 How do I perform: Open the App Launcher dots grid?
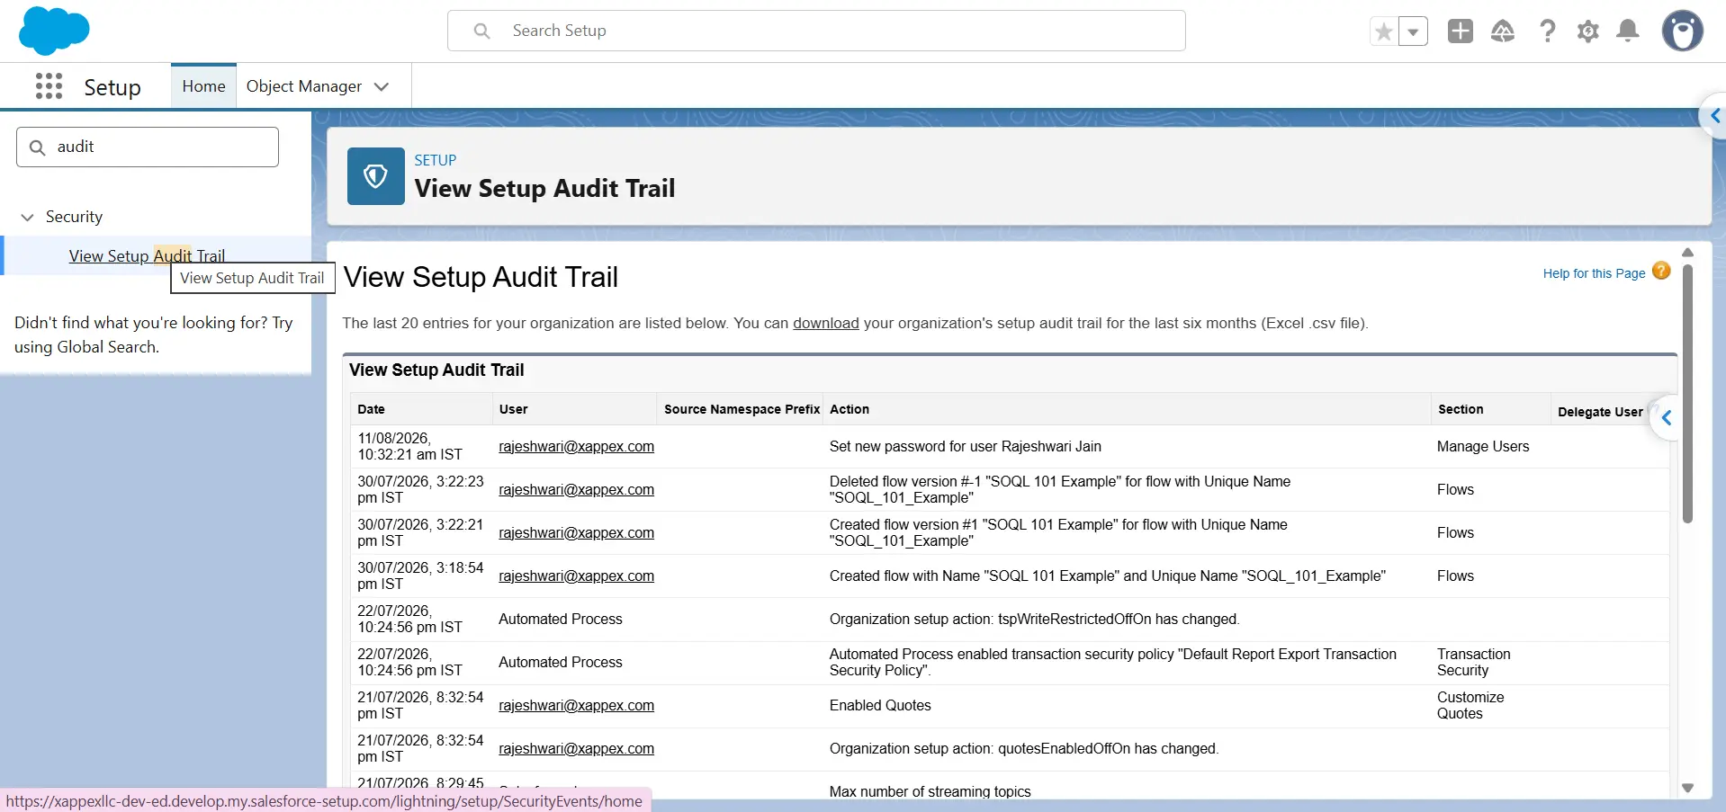click(x=49, y=86)
